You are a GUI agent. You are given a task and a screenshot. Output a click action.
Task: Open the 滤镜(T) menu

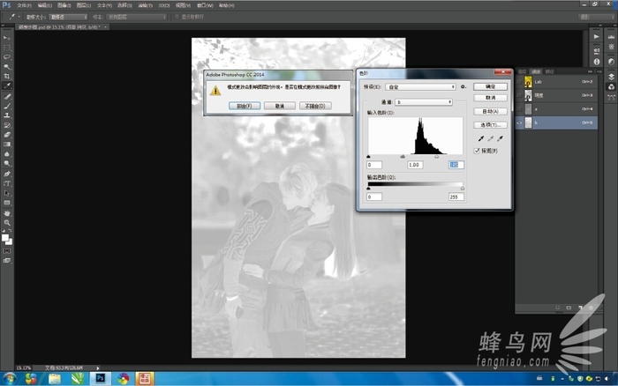(146, 5)
